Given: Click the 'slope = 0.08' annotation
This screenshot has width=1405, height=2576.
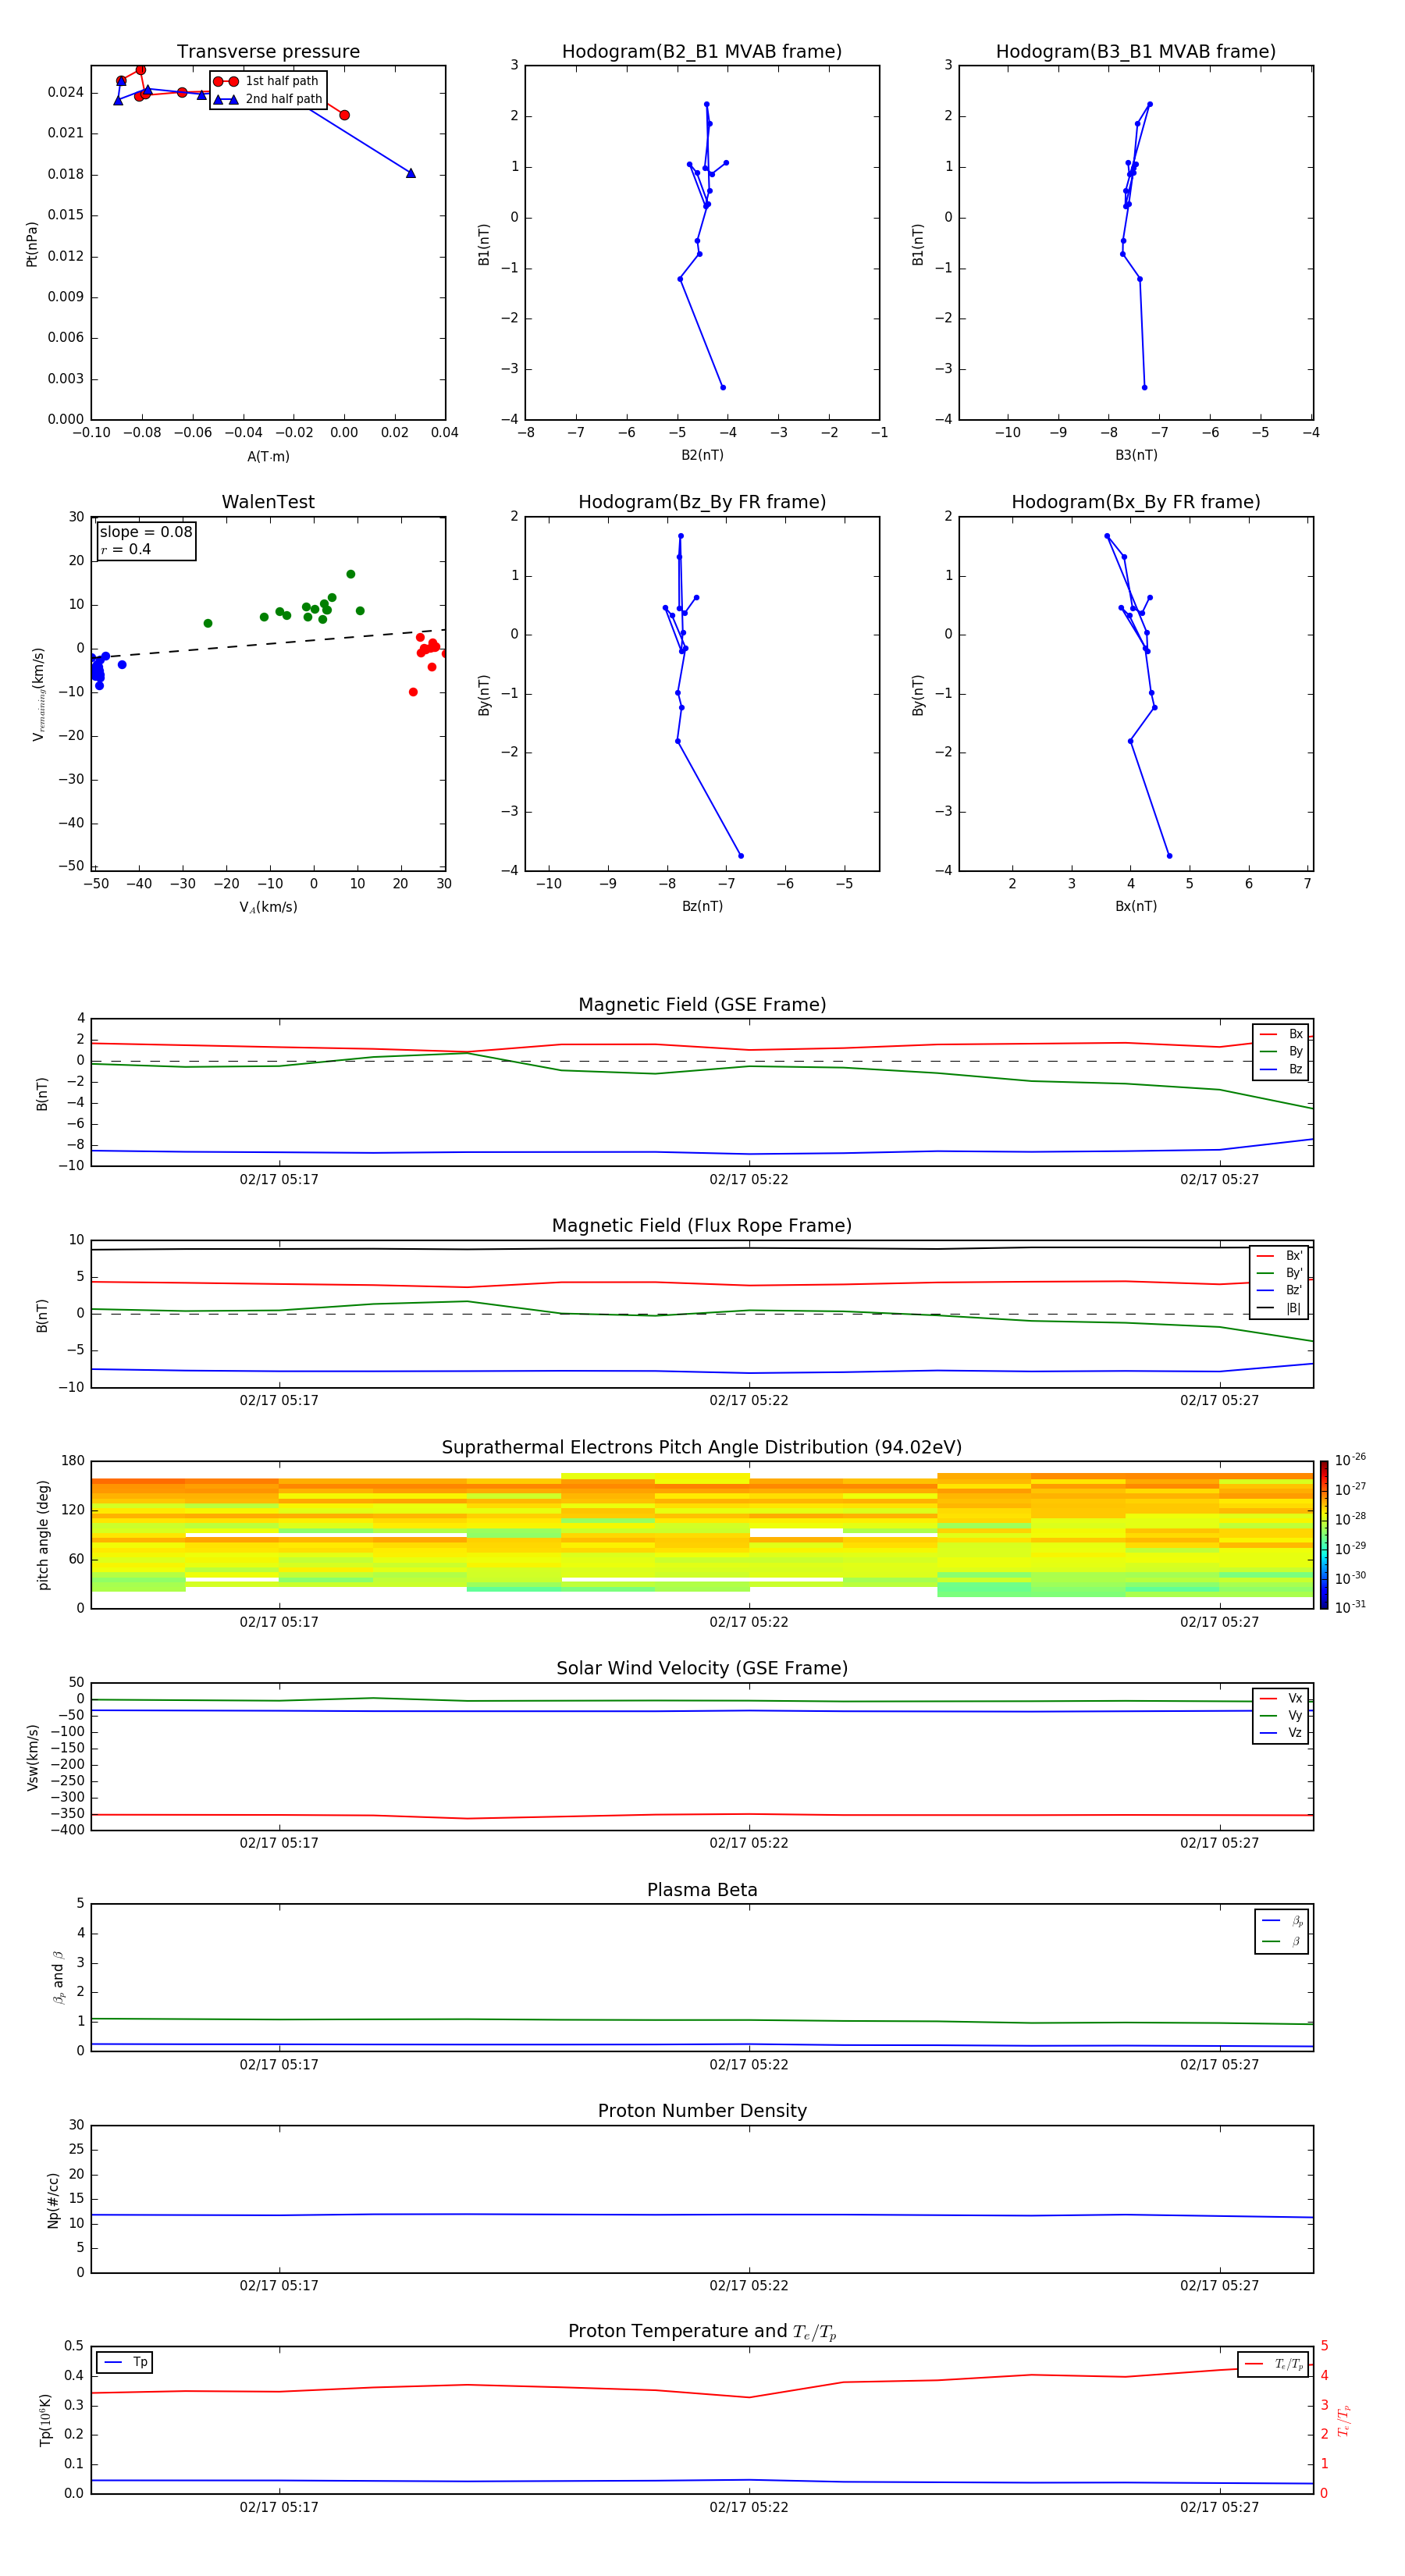Looking at the screenshot, I should click(x=146, y=532).
